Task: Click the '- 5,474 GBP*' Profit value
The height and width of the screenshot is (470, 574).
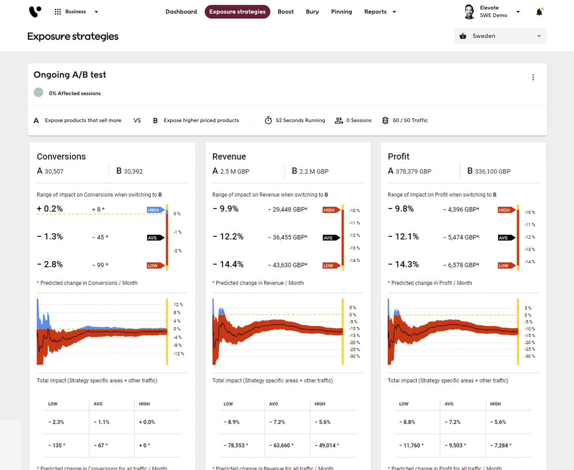Action: coord(461,237)
